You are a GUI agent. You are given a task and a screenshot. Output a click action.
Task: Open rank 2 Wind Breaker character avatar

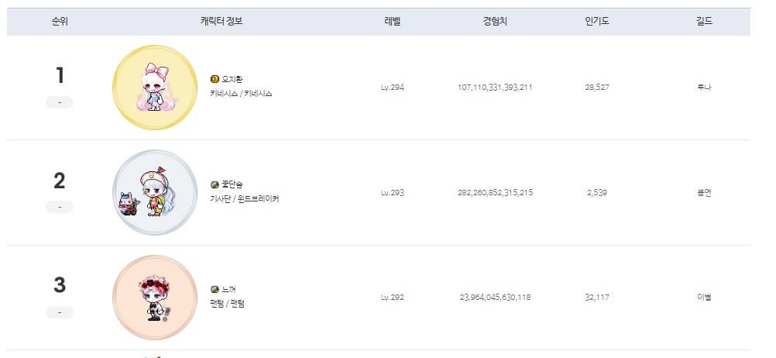154,192
